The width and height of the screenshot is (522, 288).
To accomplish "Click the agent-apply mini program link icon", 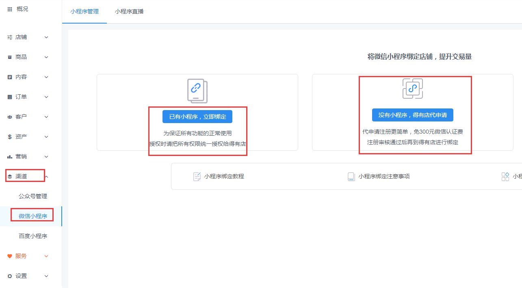I will (x=412, y=89).
